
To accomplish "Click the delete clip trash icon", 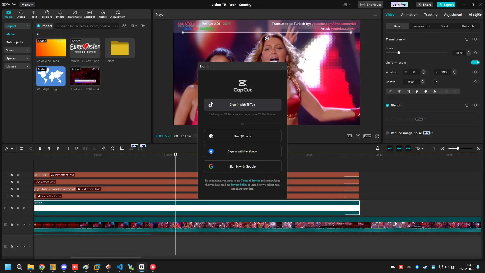I will click(x=67, y=148).
